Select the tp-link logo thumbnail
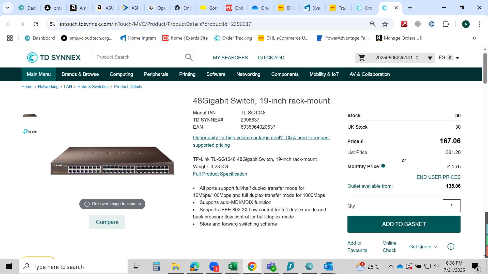This screenshot has height=274, width=488. (29, 132)
